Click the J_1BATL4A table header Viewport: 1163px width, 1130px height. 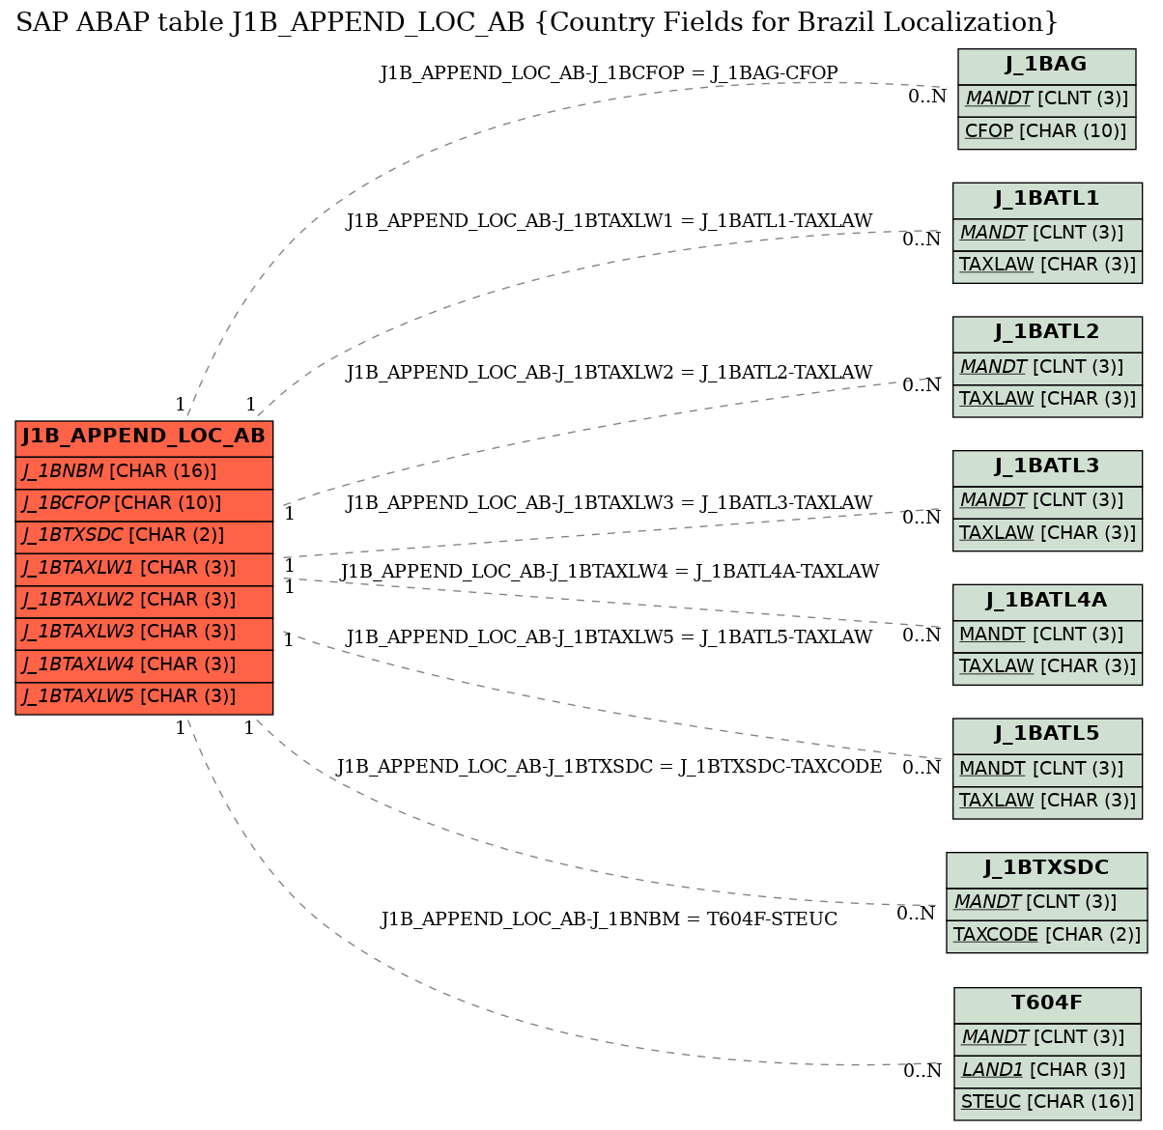pos(1047,602)
